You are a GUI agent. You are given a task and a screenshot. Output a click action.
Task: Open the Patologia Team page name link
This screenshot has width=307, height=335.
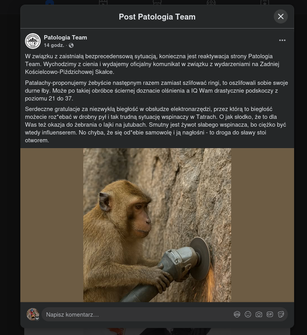point(65,38)
